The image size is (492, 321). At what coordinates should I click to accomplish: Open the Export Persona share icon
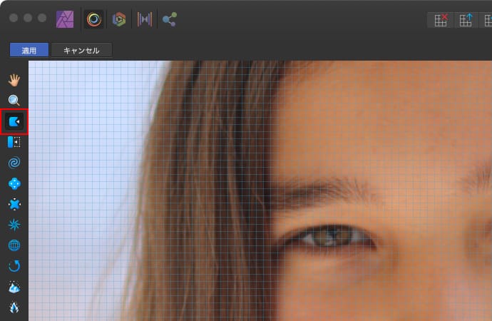pyautogui.click(x=169, y=19)
